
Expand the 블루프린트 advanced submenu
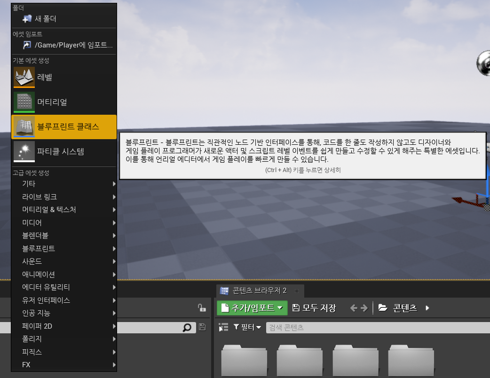(64, 249)
